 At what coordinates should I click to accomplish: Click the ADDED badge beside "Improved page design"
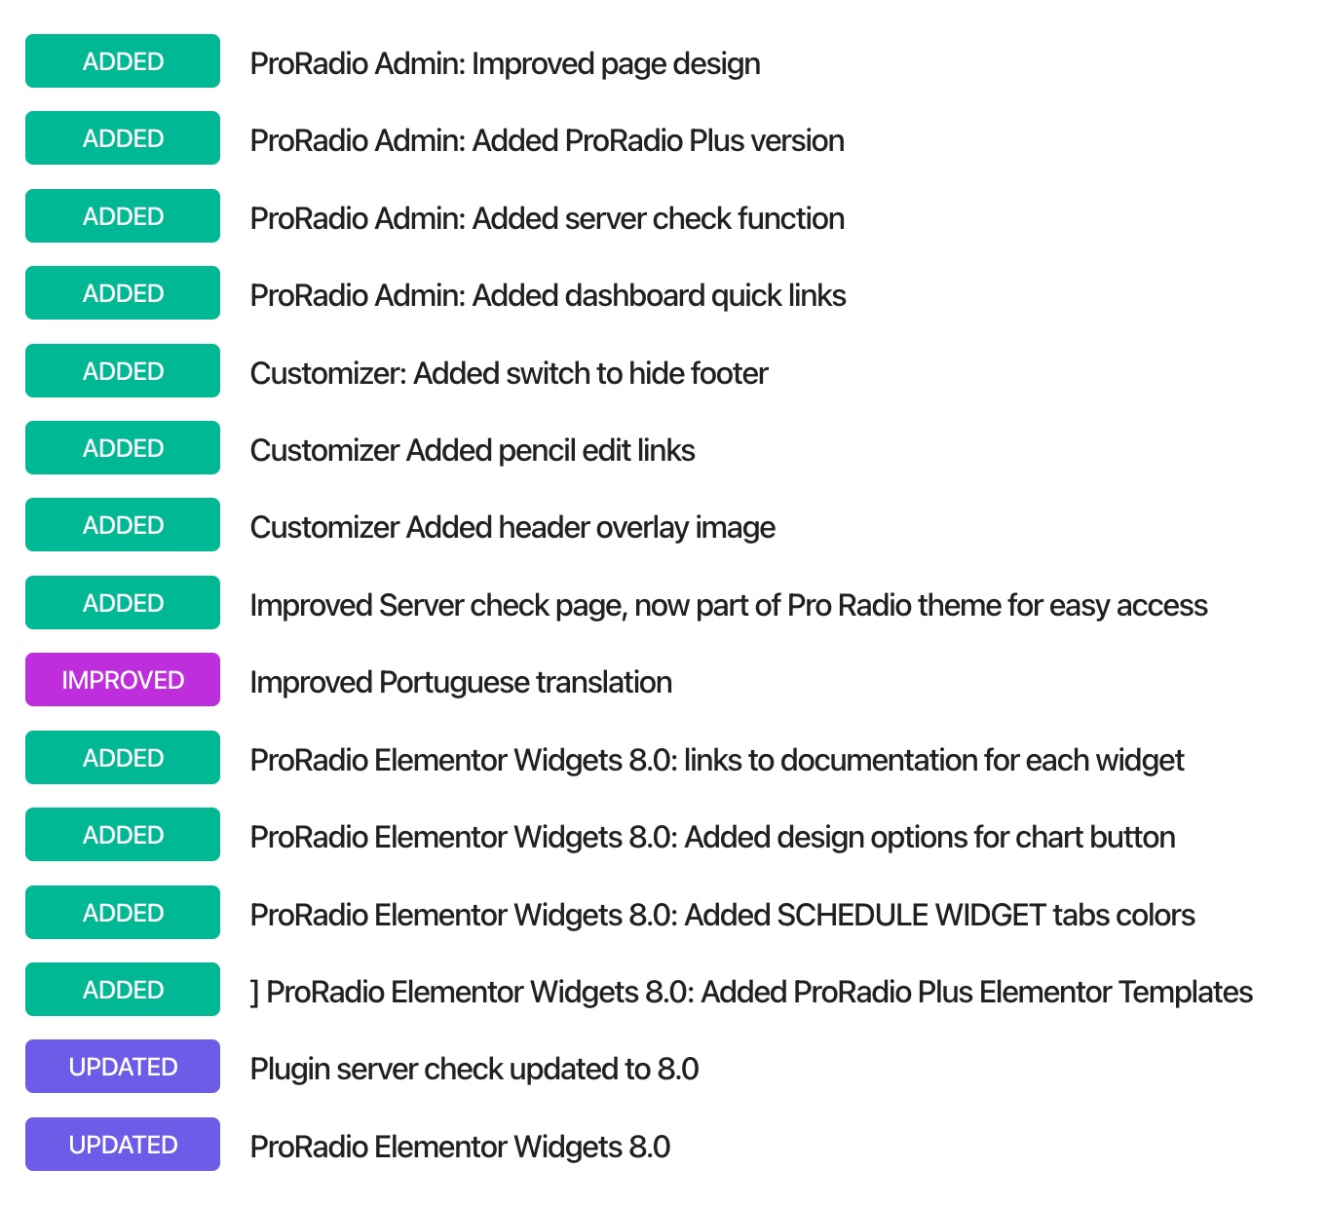click(x=123, y=61)
